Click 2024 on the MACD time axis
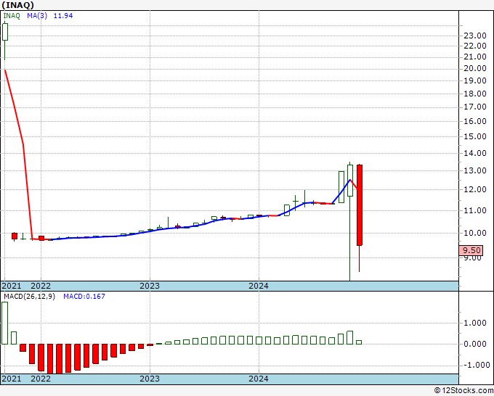This screenshot has height=396, width=494. [259, 379]
